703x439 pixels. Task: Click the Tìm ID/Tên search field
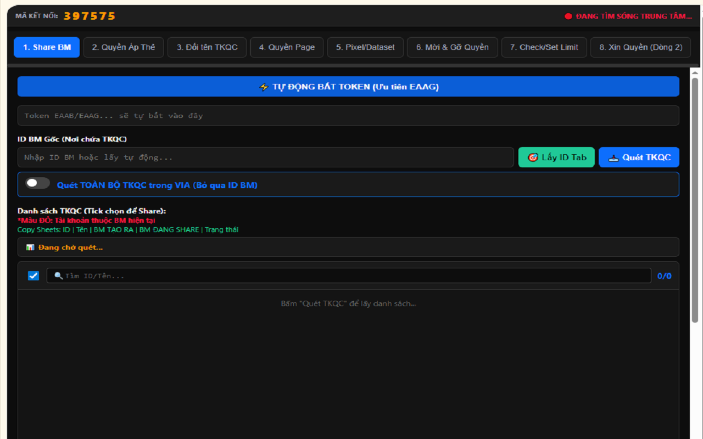(349, 275)
